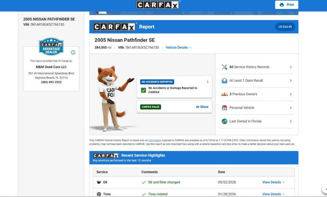Screen dimensions: 327x197
Task: Open Last Owned in Florida row
Action: (x=257, y=121)
